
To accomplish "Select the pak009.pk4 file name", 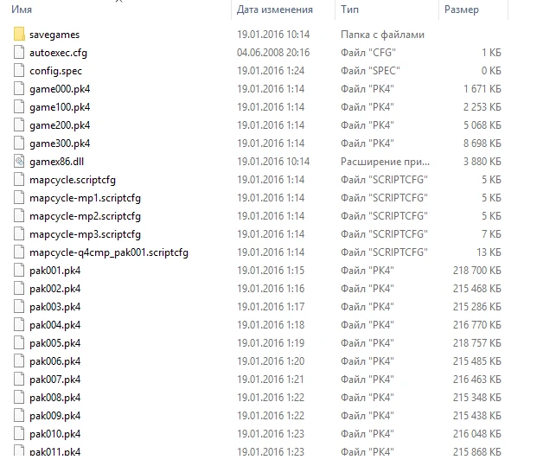I will 54,416.
